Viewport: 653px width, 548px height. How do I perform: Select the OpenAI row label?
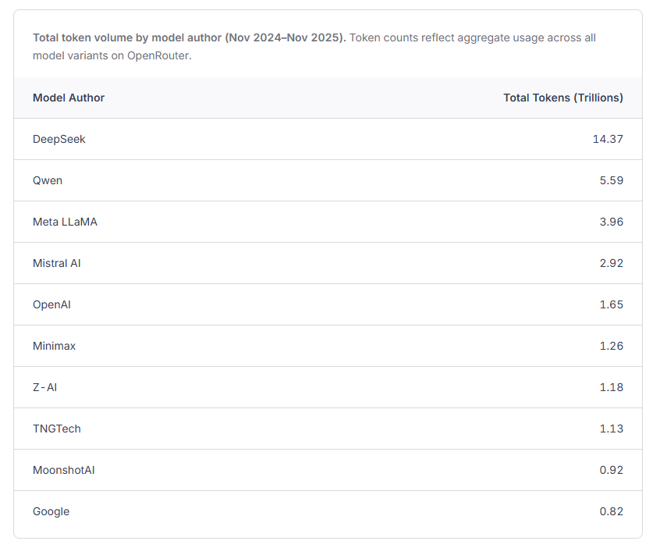[x=51, y=304]
